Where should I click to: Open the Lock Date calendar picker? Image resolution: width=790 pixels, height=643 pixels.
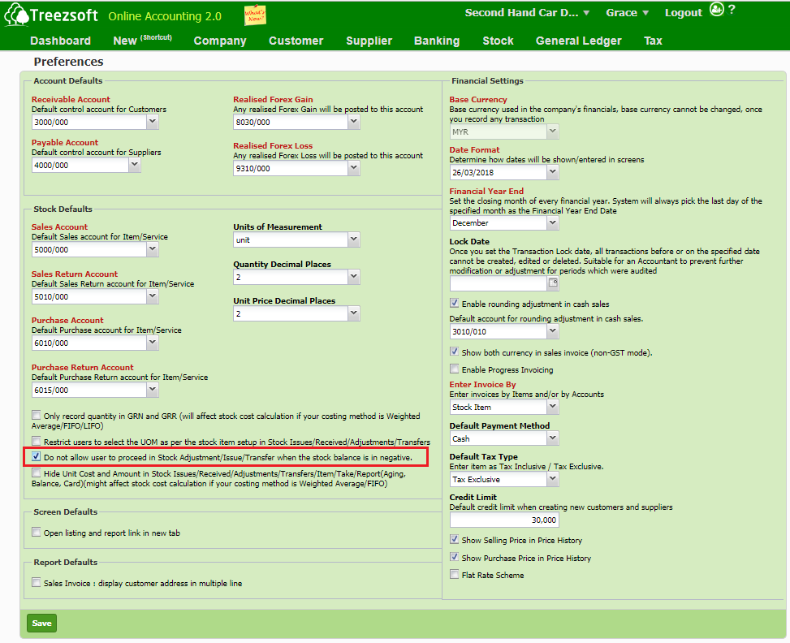click(x=553, y=283)
